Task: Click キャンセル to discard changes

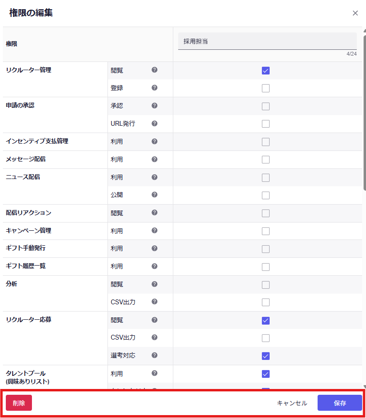Action: click(x=292, y=403)
